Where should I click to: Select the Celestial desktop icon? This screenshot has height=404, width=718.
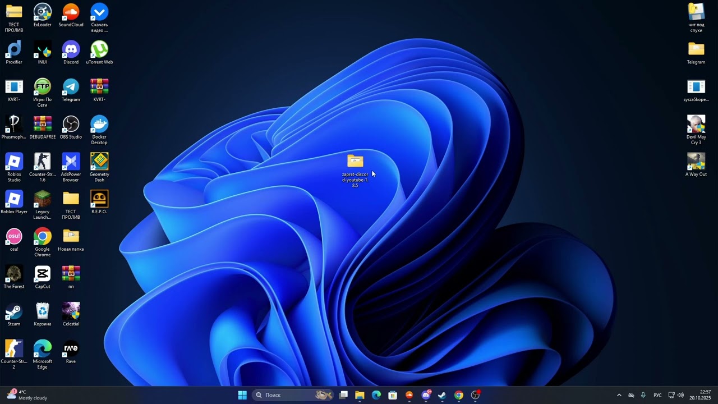click(x=71, y=314)
